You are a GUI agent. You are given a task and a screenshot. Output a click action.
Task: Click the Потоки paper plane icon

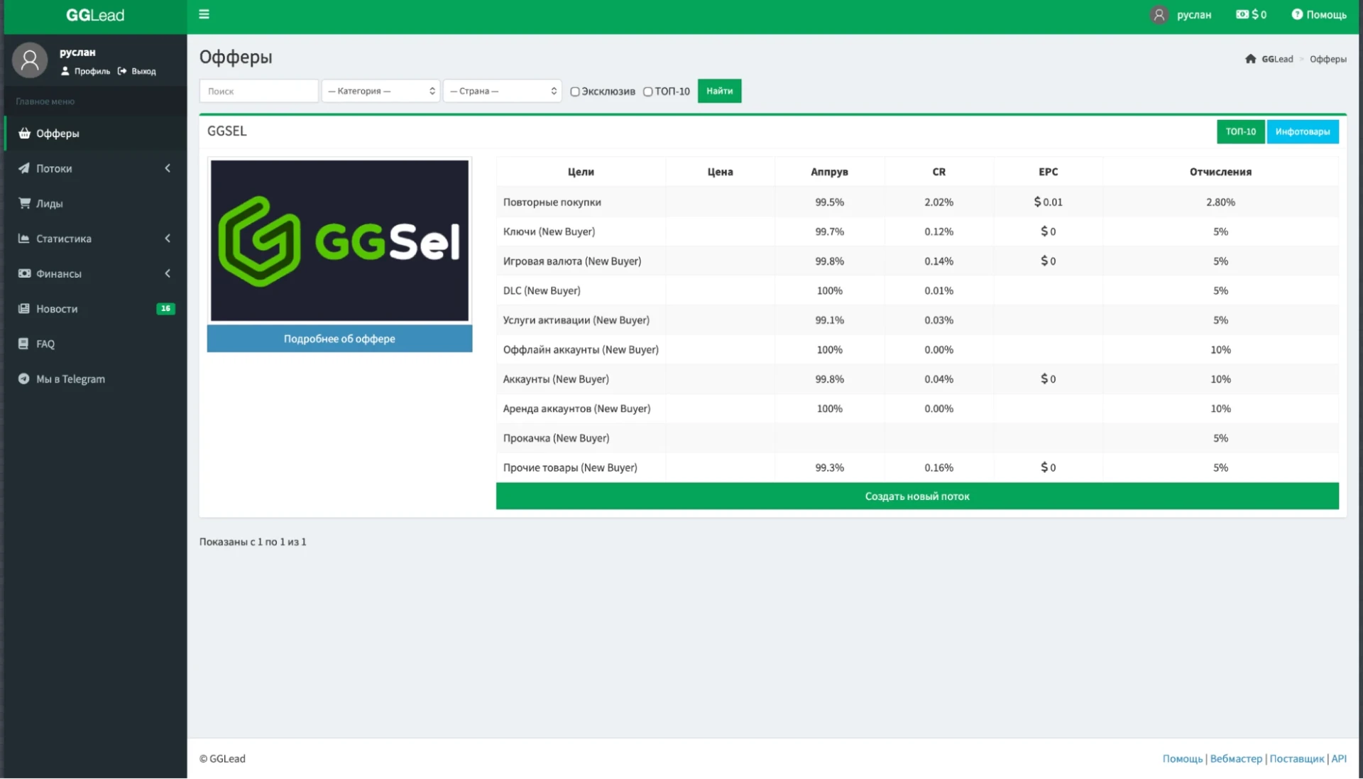point(24,168)
